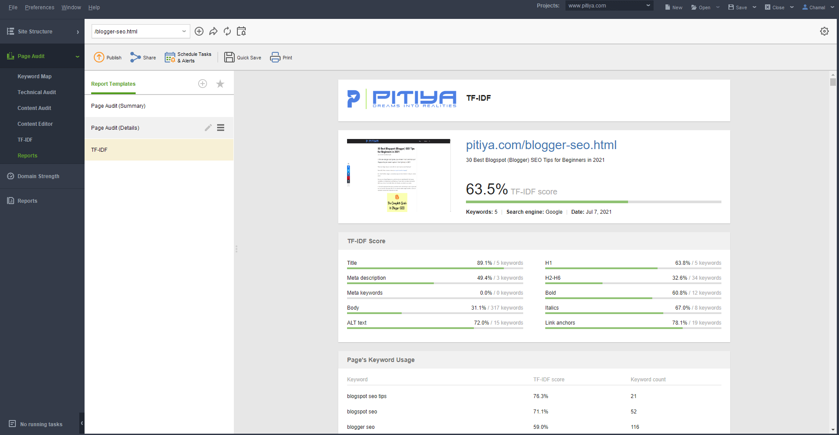
Task: Go to Content Editor in sidebar
Action: tap(35, 124)
